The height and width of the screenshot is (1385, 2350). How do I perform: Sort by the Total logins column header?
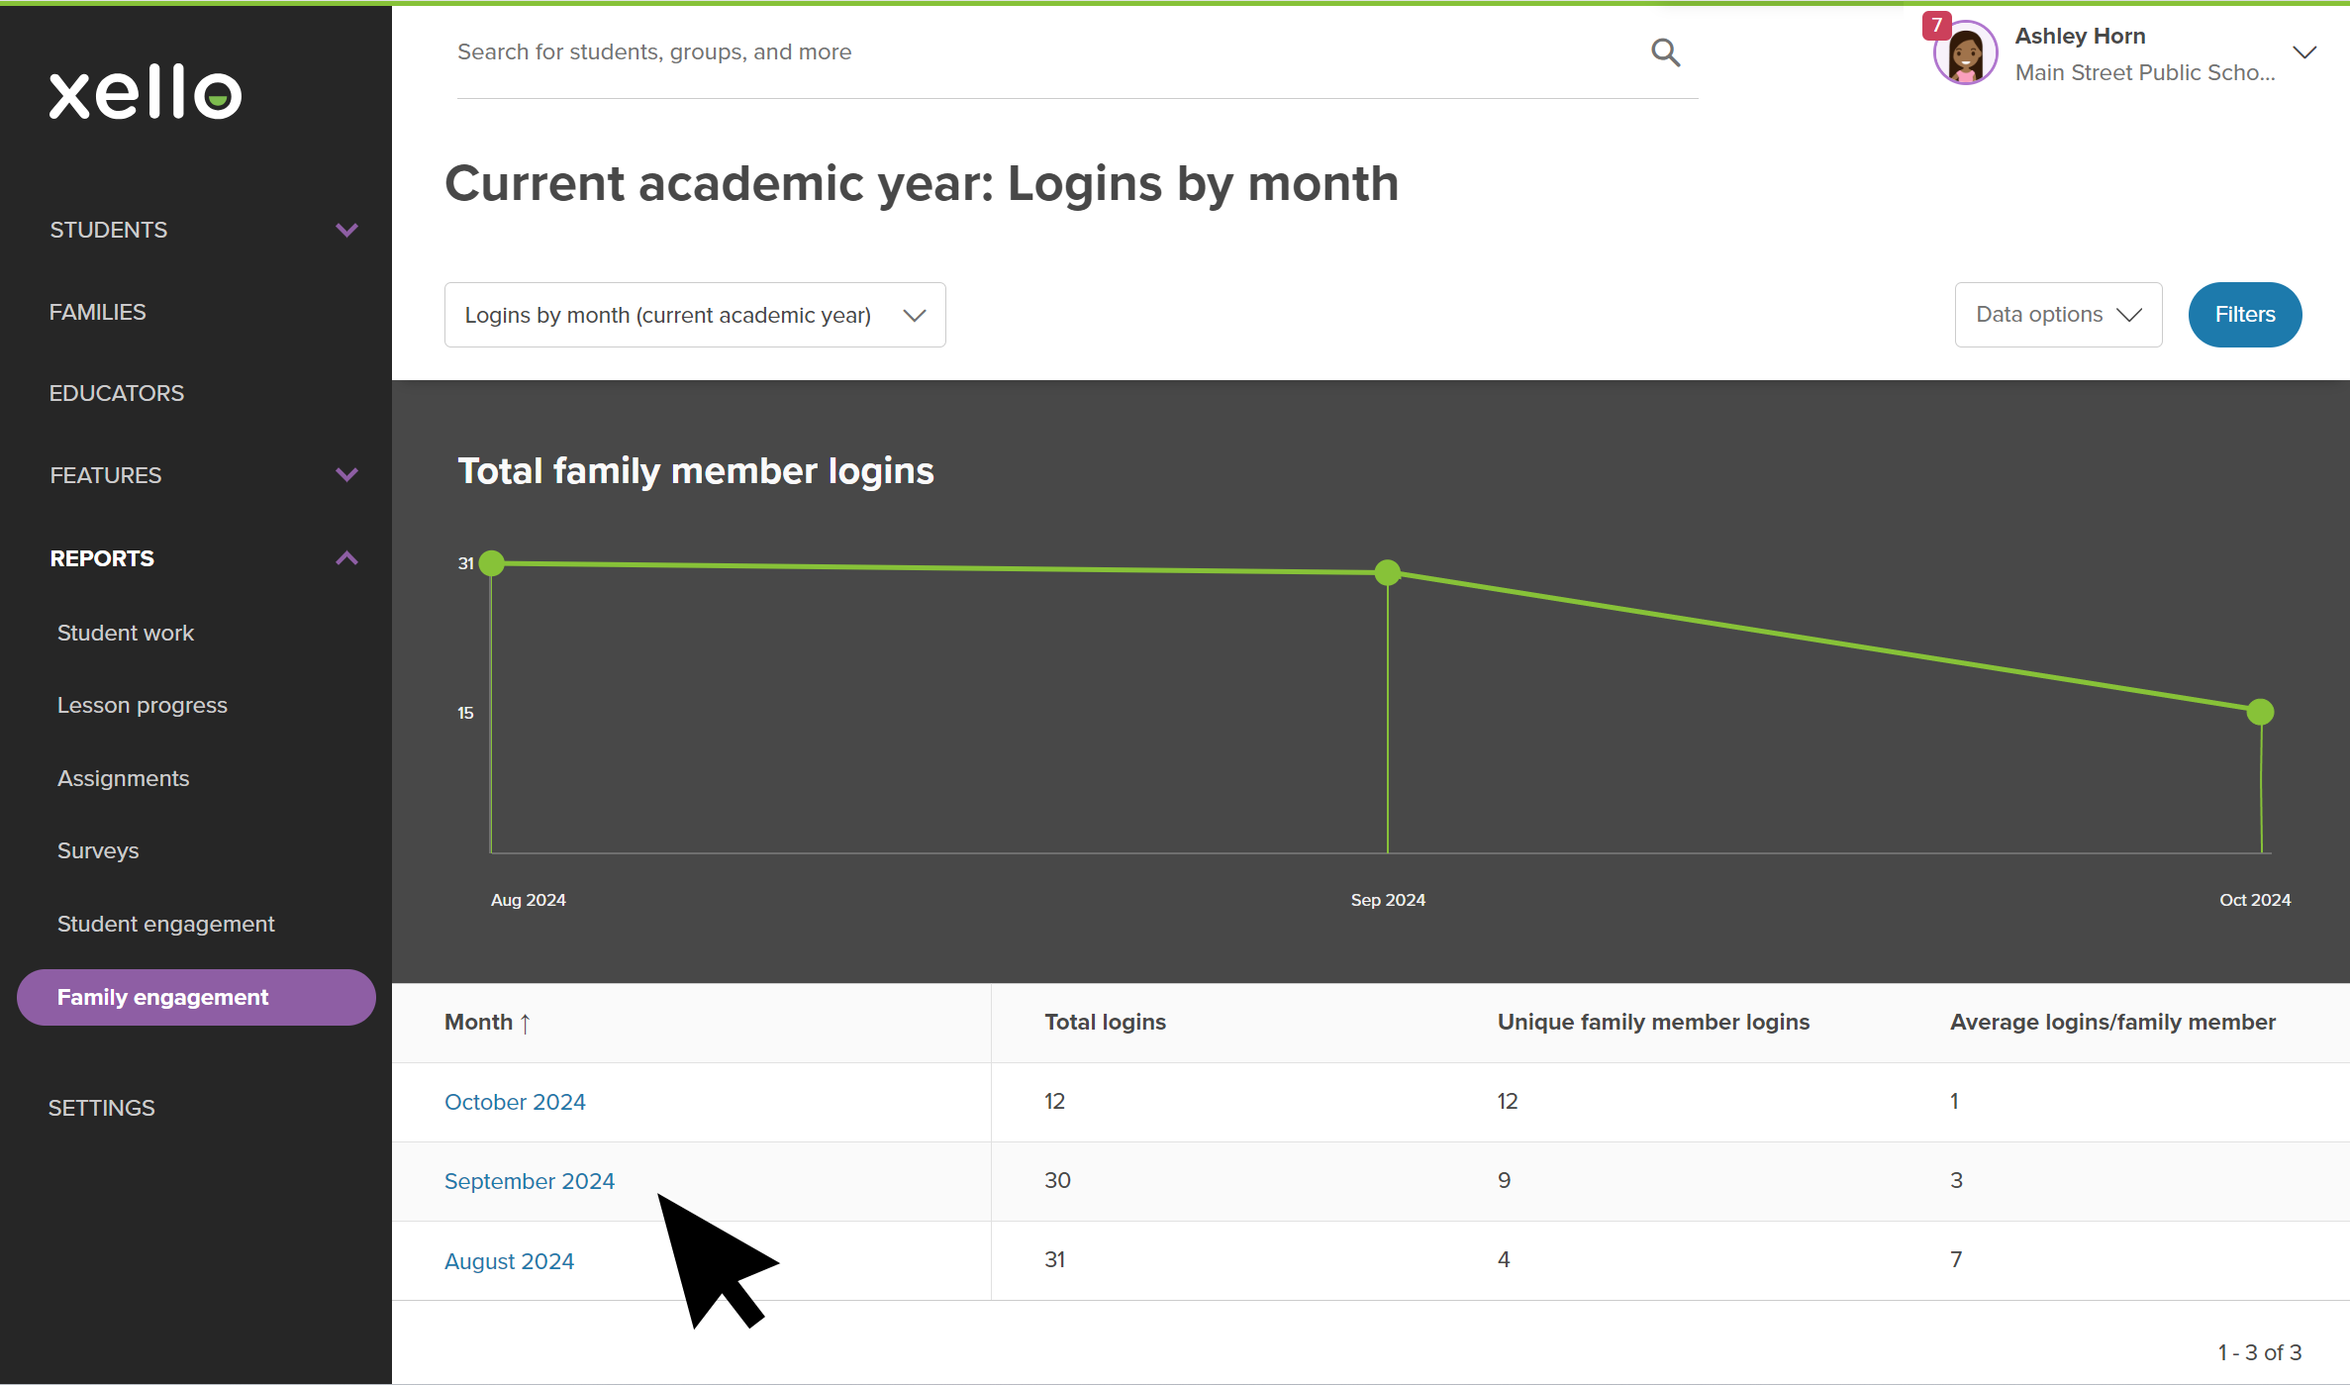tap(1106, 1022)
